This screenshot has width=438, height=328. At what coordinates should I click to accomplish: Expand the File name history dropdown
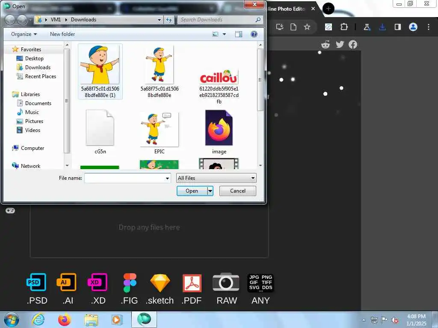pyautogui.click(x=167, y=178)
